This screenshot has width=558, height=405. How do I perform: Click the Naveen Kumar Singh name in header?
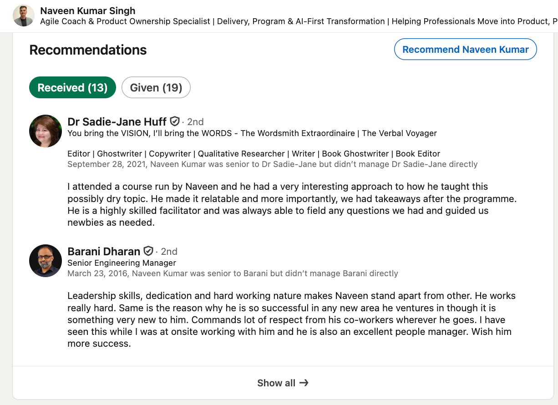coord(88,10)
